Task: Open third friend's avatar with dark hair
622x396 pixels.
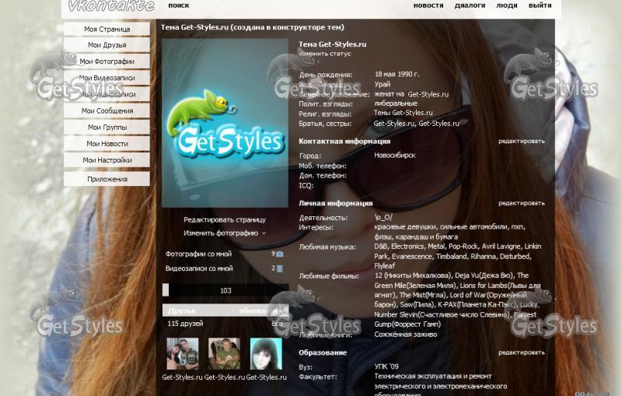Action: coord(266,354)
